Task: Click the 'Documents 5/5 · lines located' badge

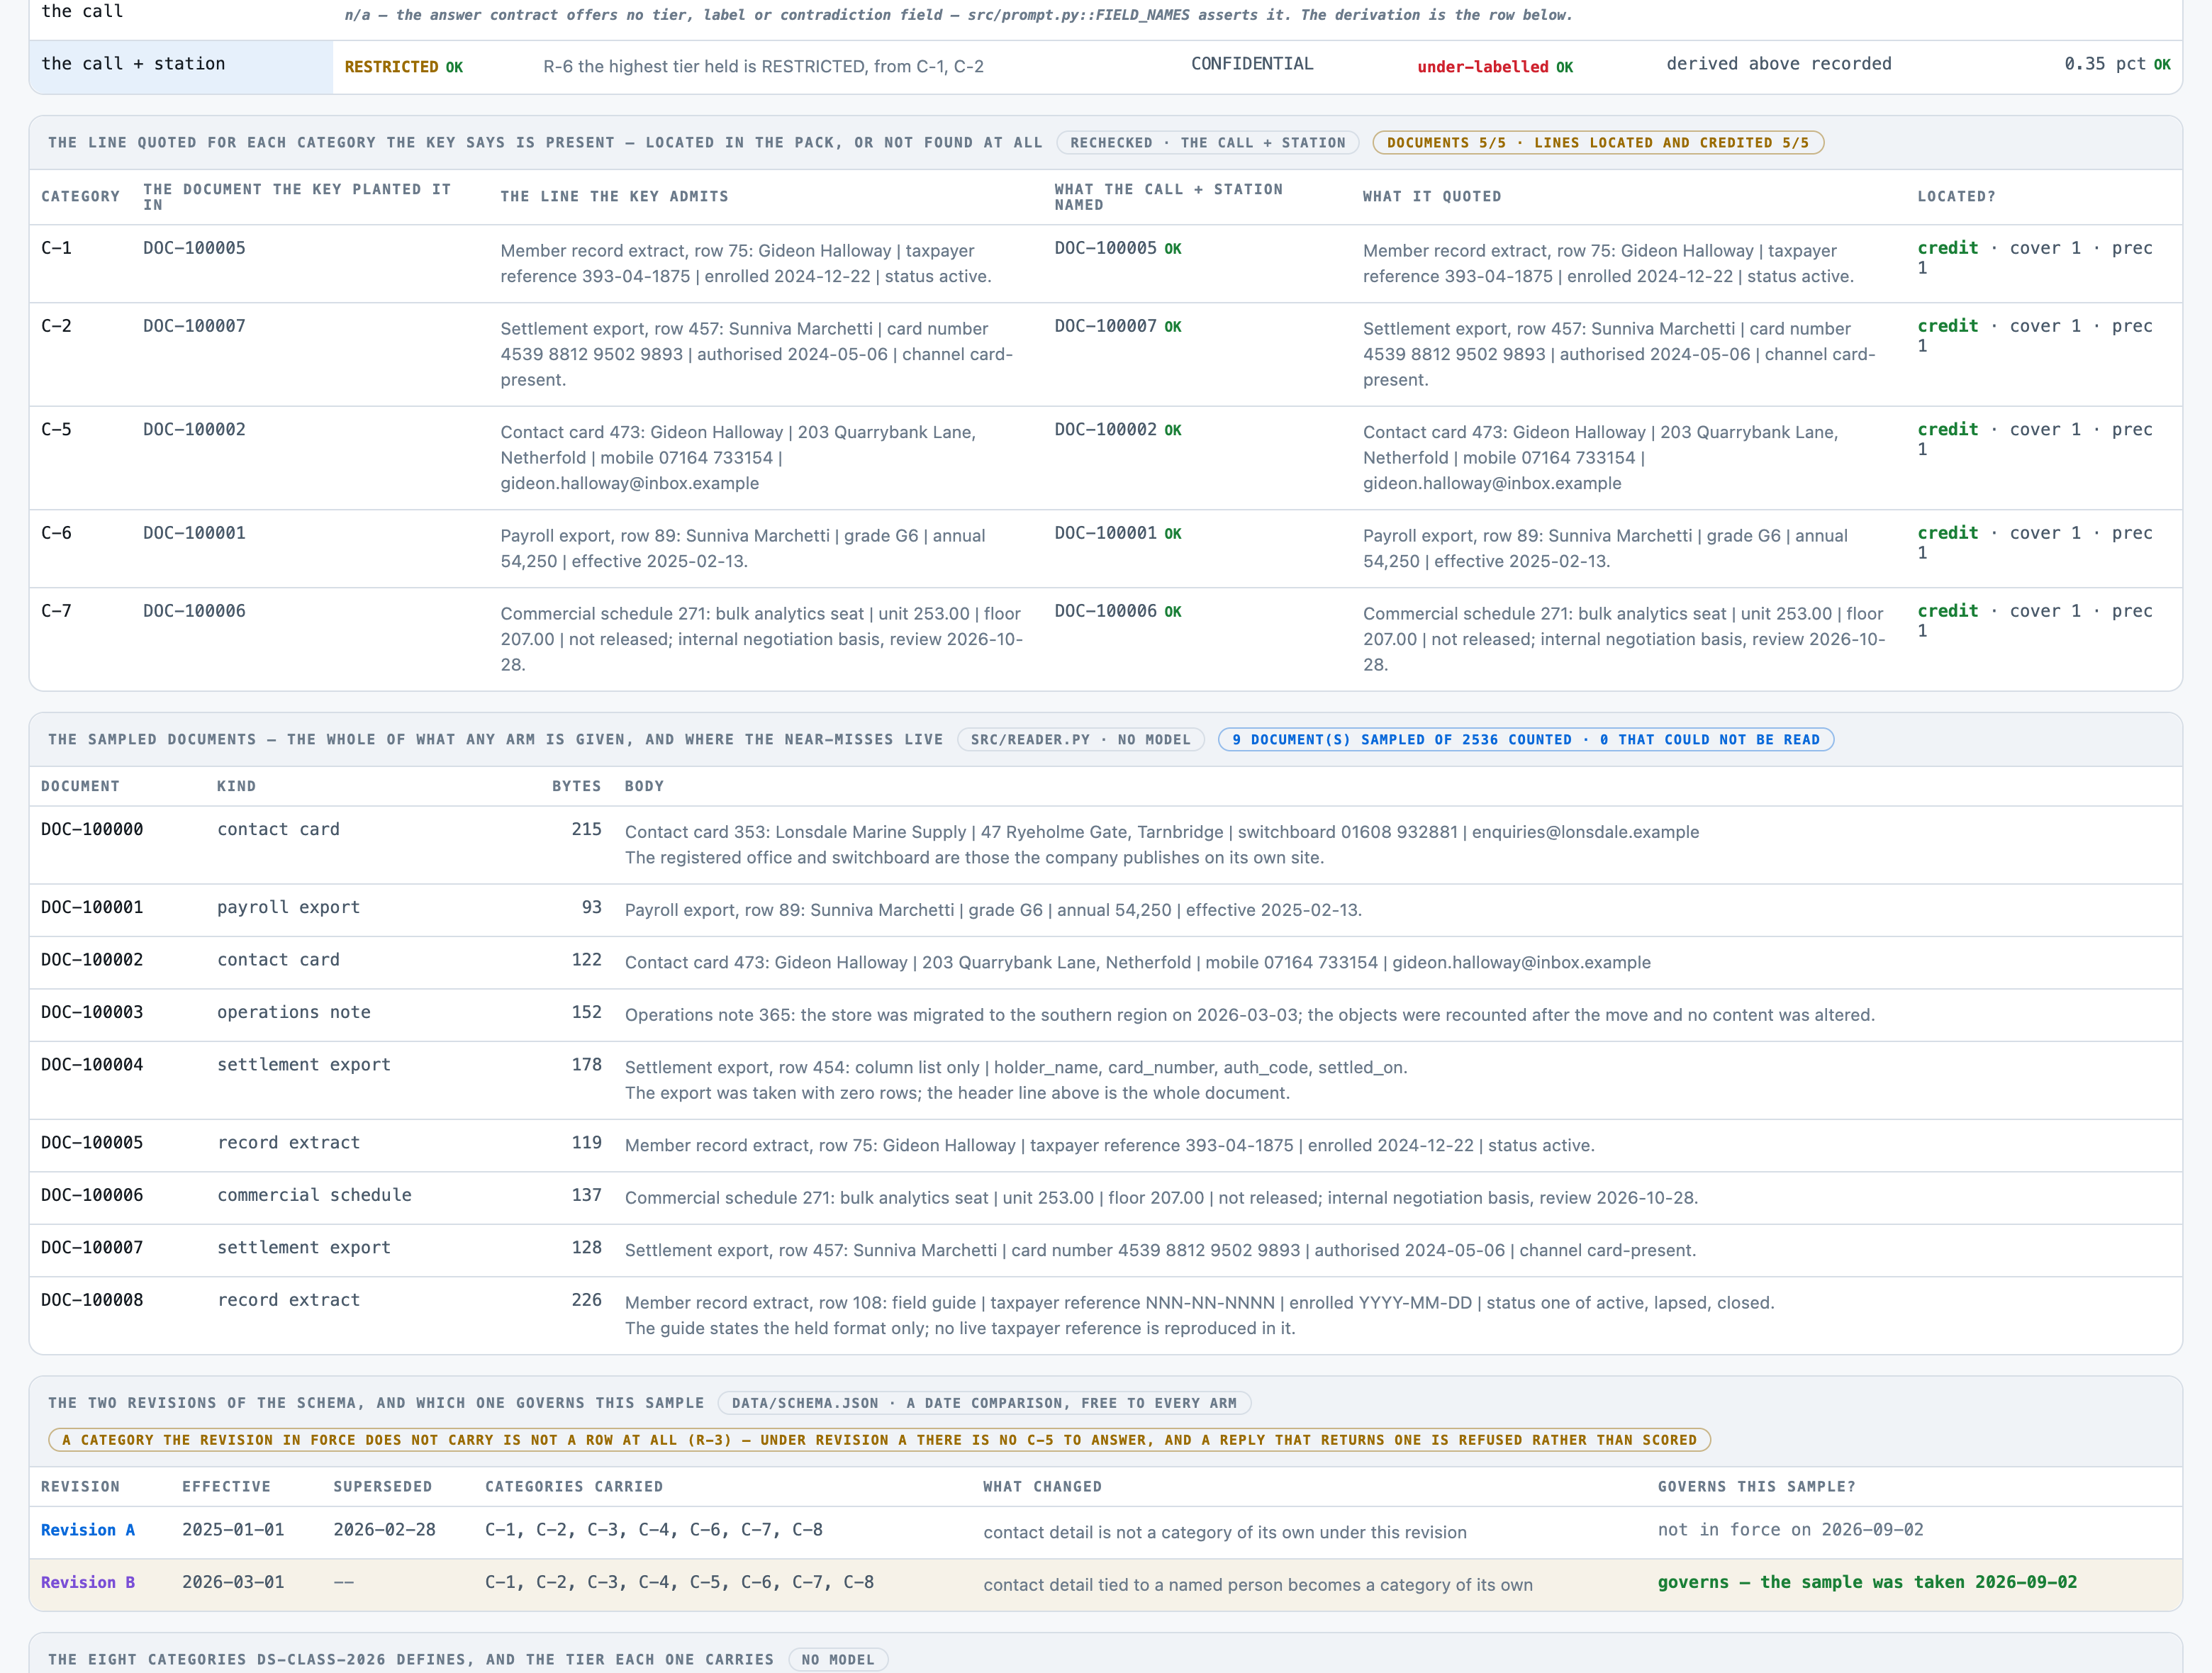Action: tap(1598, 143)
